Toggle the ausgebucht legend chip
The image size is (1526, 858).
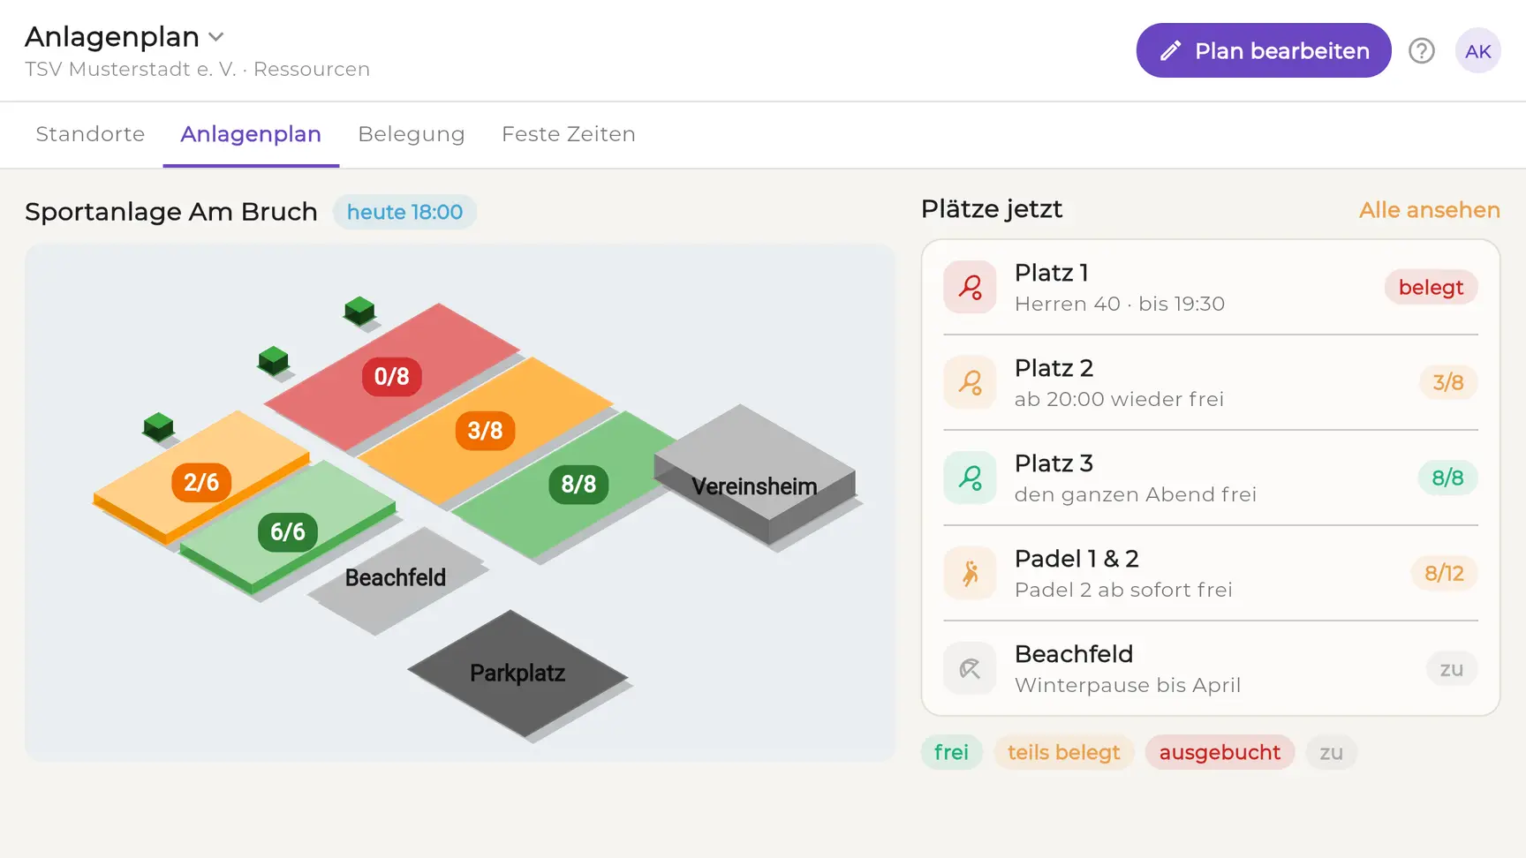click(1220, 752)
